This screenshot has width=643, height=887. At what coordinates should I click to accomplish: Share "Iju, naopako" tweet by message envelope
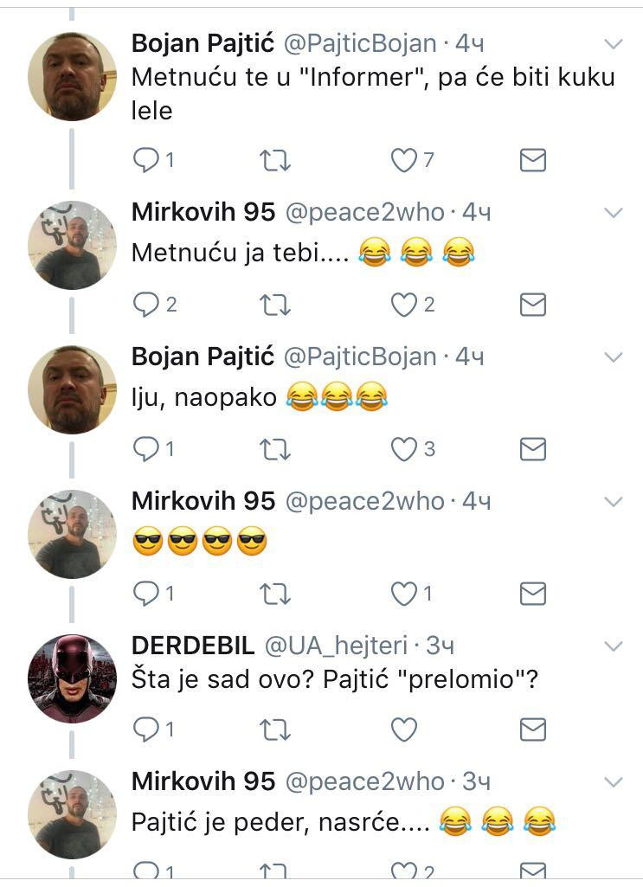(532, 449)
